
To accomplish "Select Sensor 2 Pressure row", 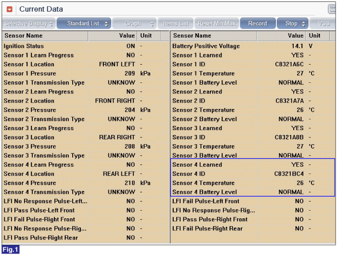I will coord(86,110).
